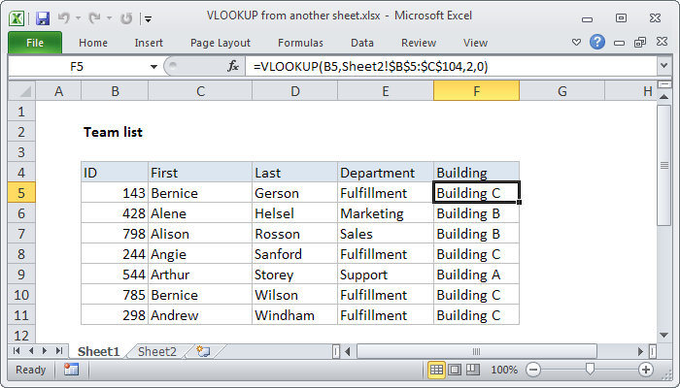Image resolution: width=680 pixels, height=388 pixels.
Task: Minimize the workbook window inside Excel
Action: (620, 43)
